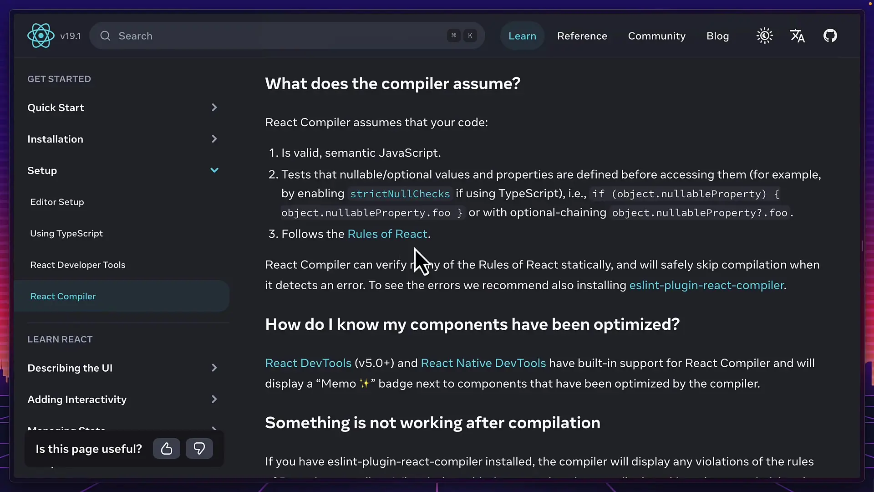The width and height of the screenshot is (874, 492).
Task: Click the K shortcut key badge
Action: (470, 36)
